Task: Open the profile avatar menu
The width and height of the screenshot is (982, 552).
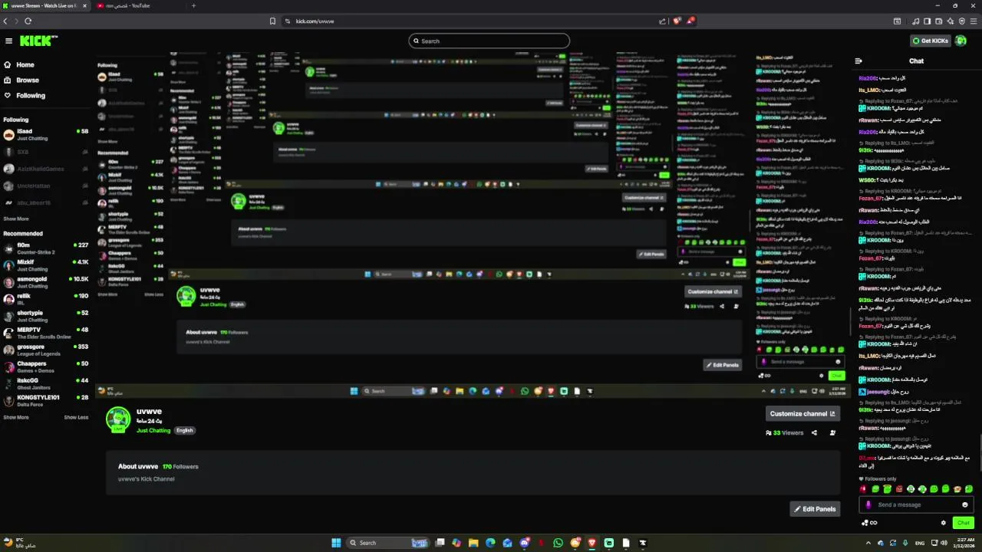Action: [x=961, y=41]
